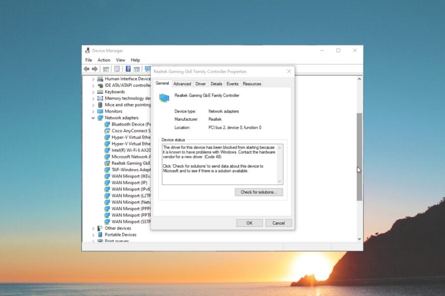This screenshot has width=445, height=296.
Task: Expand the Mice and other pointing devices node
Action: tap(93, 105)
